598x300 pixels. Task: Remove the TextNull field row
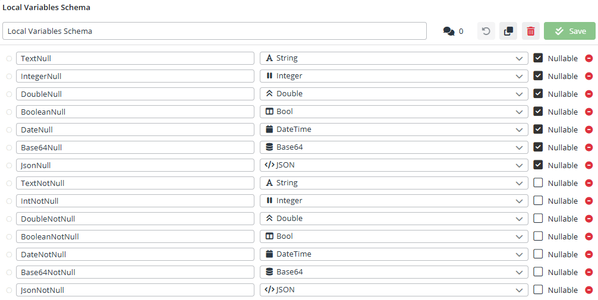point(589,58)
